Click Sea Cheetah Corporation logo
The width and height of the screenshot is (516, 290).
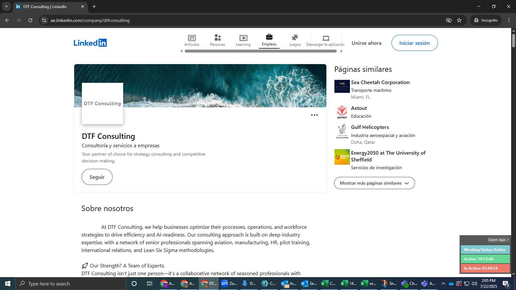point(342,86)
